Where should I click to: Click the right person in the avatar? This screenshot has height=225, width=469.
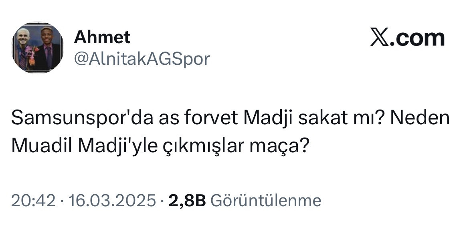tap(48, 50)
